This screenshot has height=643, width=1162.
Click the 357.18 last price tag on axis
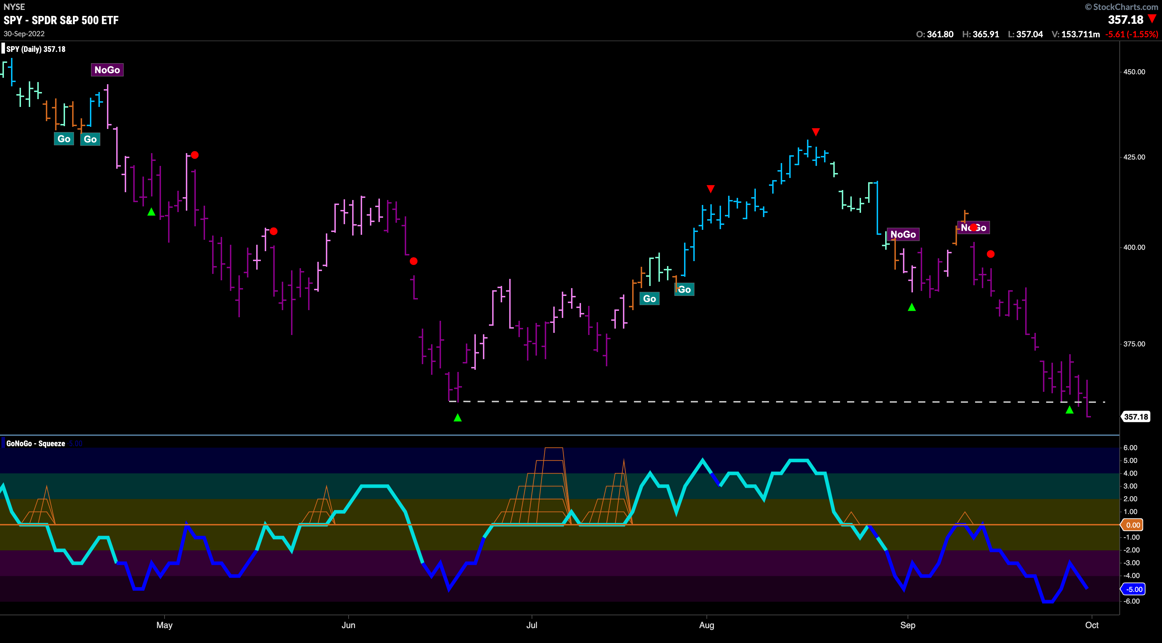1136,417
